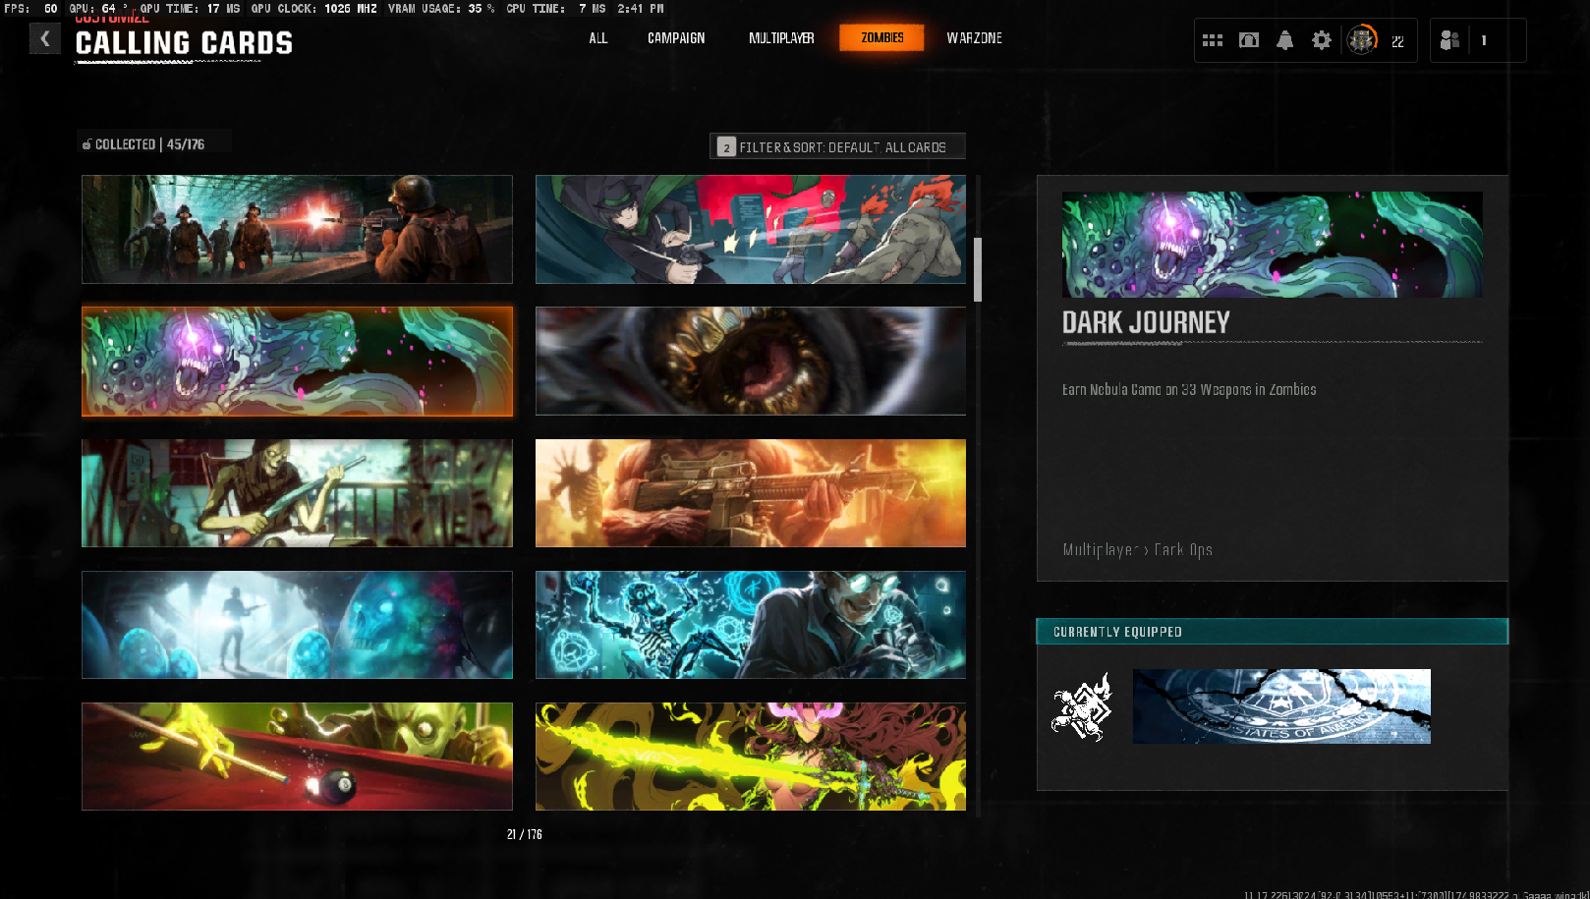This screenshot has width=1590, height=899.
Task: Open notifications bell
Action: point(1284,40)
